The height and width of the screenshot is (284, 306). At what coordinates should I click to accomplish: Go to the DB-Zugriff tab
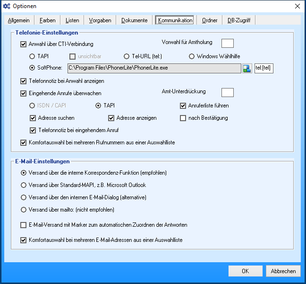click(239, 20)
